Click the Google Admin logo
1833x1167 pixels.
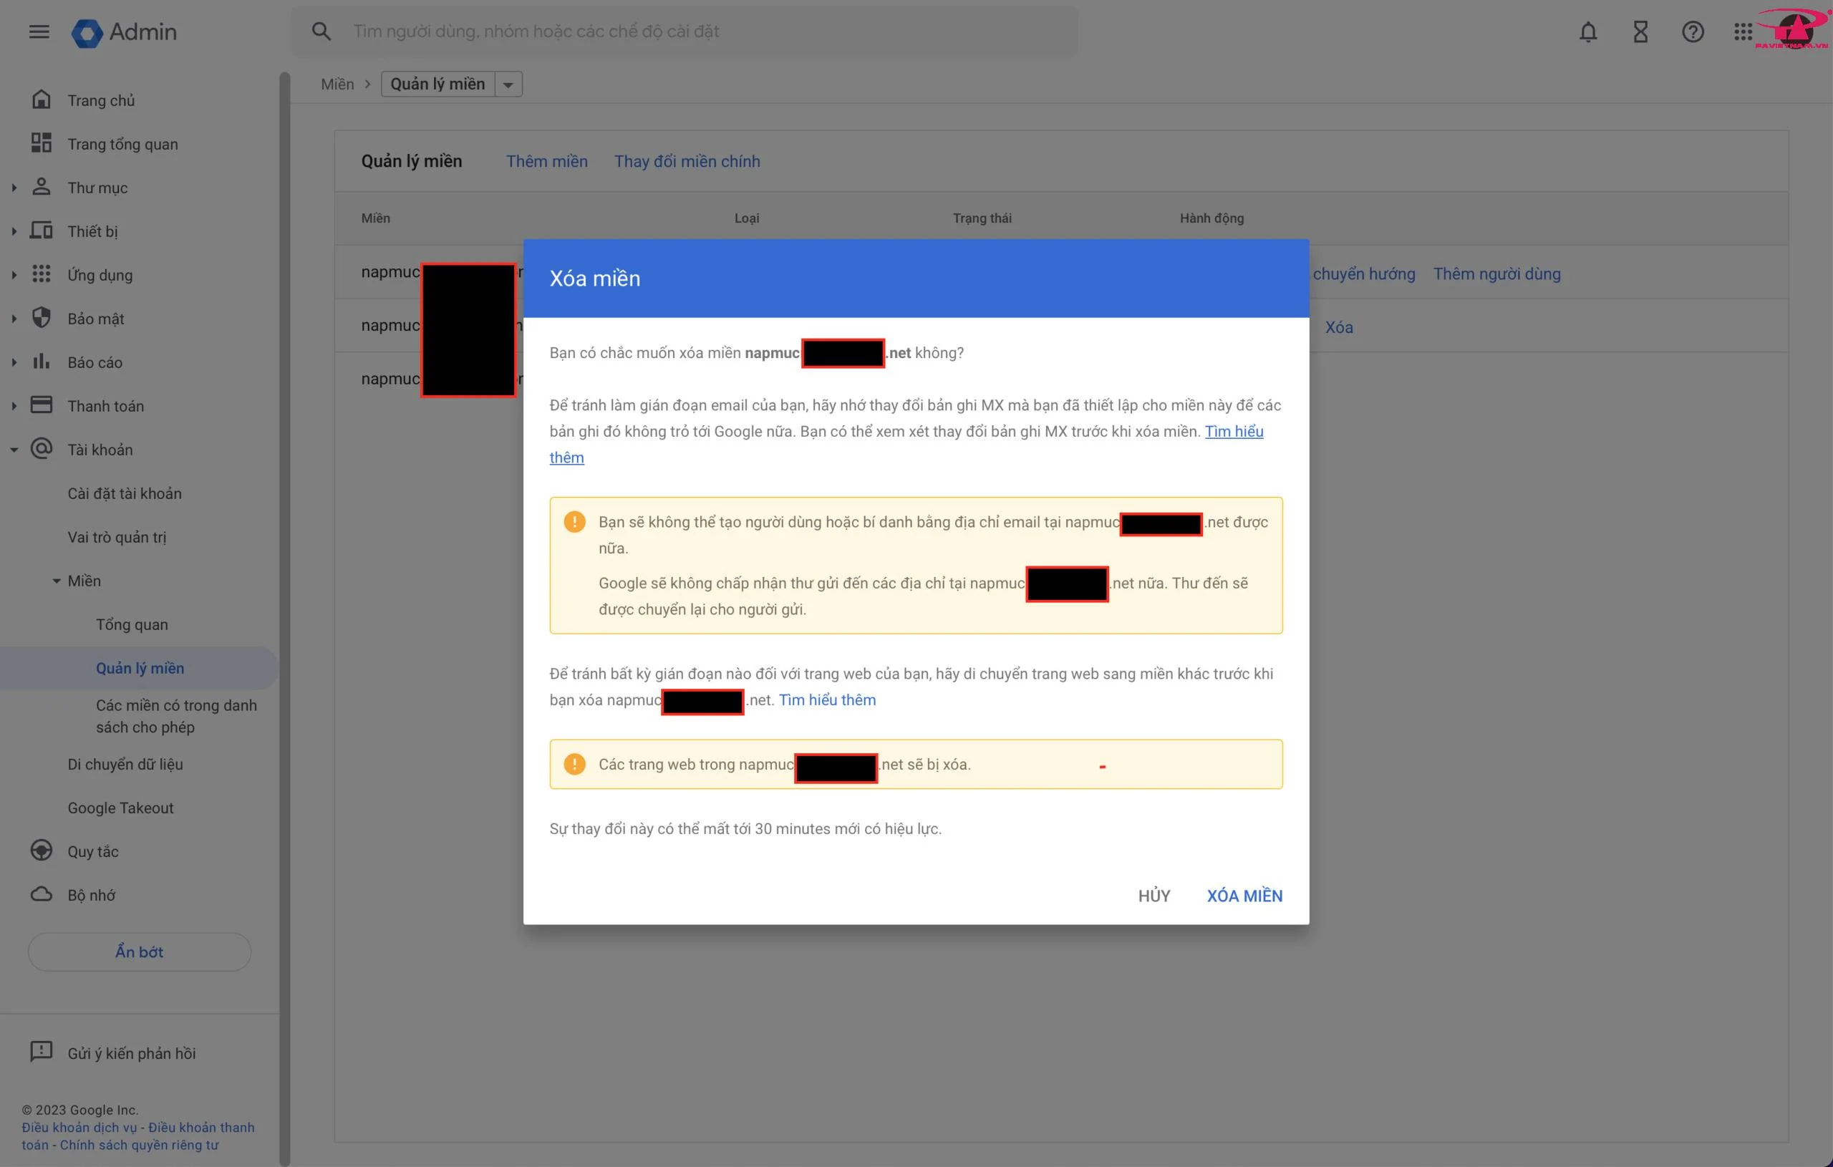pos(124,32)
